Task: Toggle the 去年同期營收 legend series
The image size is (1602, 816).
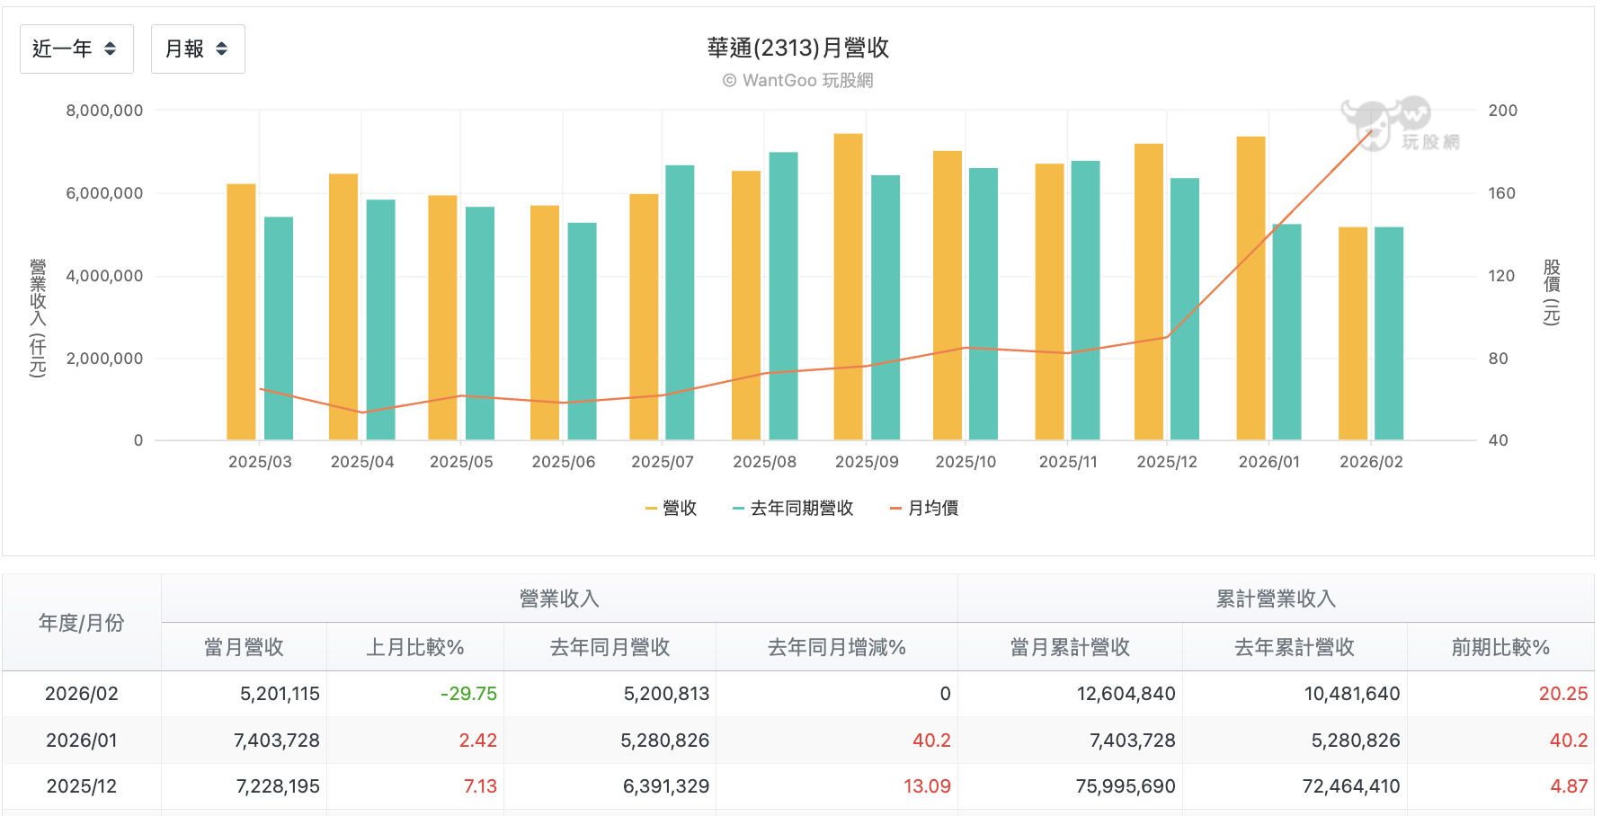Action: coord(793,509)
